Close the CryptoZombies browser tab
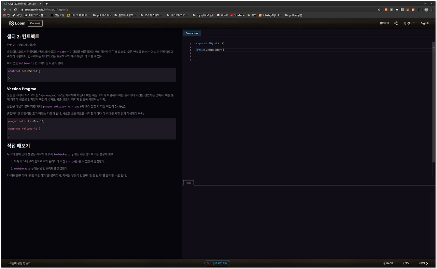This screenshot has height=269, width=437. [41, 4]
